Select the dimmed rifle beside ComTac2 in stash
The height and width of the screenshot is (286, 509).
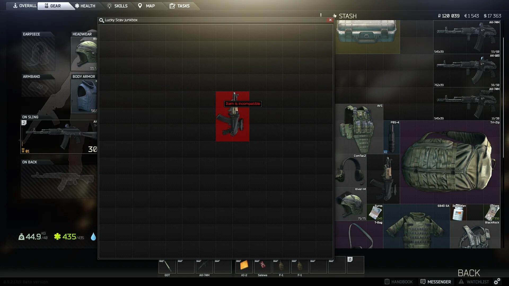[x=383, y=179]
